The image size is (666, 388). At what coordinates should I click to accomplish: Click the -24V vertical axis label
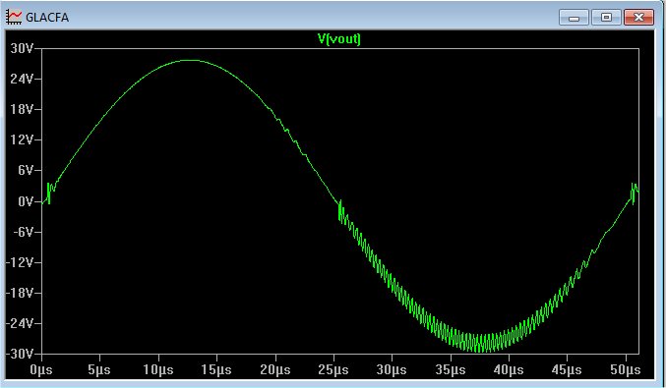click(x=20, y=323)
